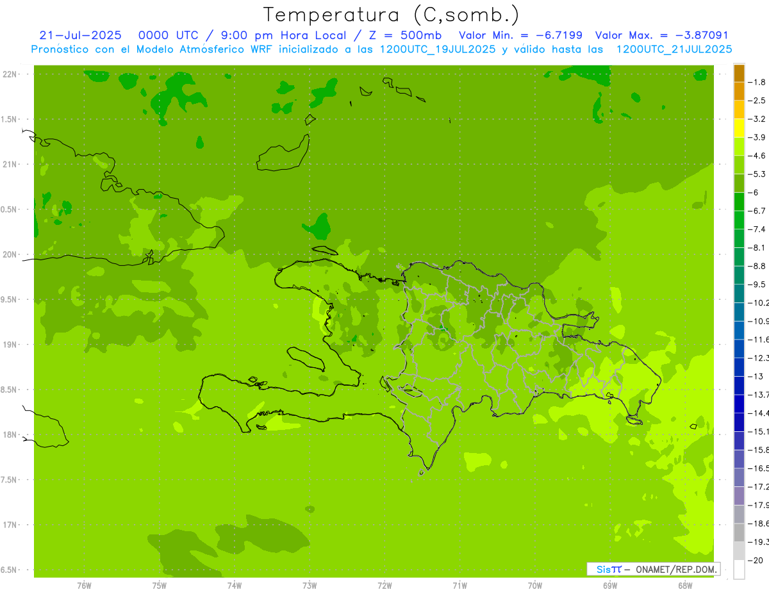Click the orange-yellow swatch between -2.5 and -3.2
Image resolution: width=769 pixels, height=594 pixels.
[x=739, y=110]
